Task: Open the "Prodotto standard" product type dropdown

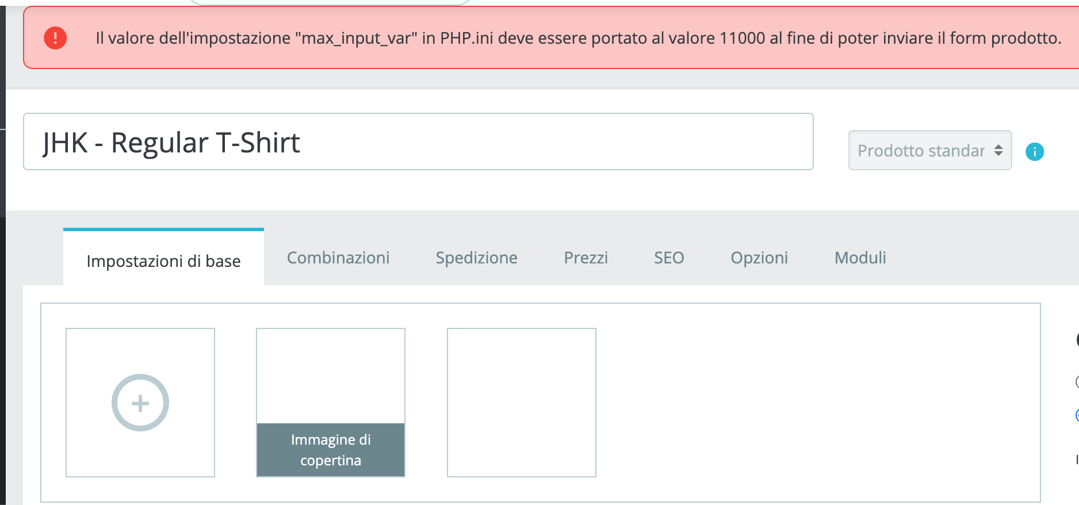Action: click(x=921, y=151)
